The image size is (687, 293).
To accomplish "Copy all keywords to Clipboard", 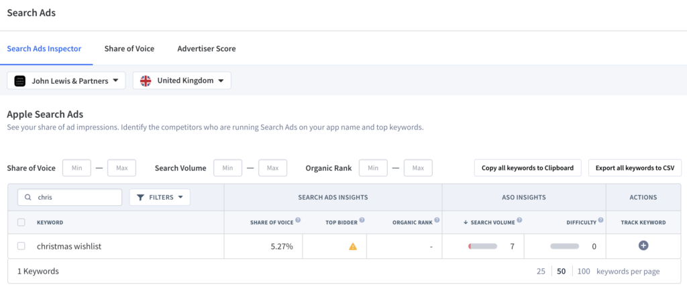I will pos(527,168).
